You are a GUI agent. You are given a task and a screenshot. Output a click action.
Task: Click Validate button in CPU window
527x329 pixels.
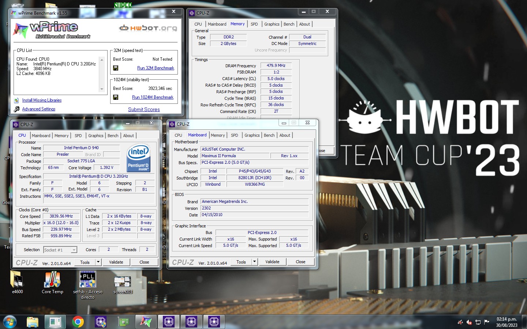click(x=116, y=262)
